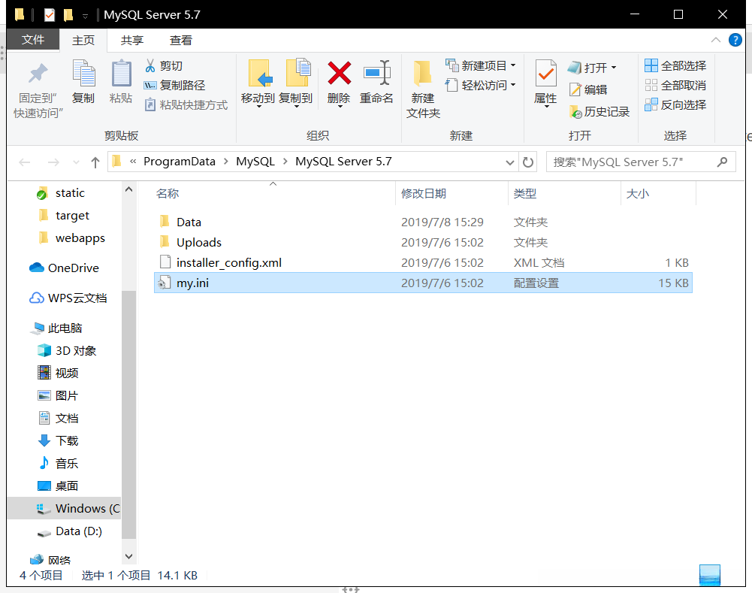Open the New item (新建项目) dropdown

[x=481, y=65]
